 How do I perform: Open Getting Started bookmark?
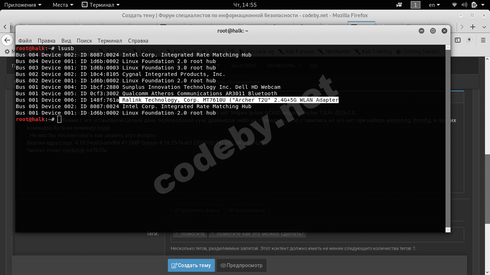pos(418,52)
